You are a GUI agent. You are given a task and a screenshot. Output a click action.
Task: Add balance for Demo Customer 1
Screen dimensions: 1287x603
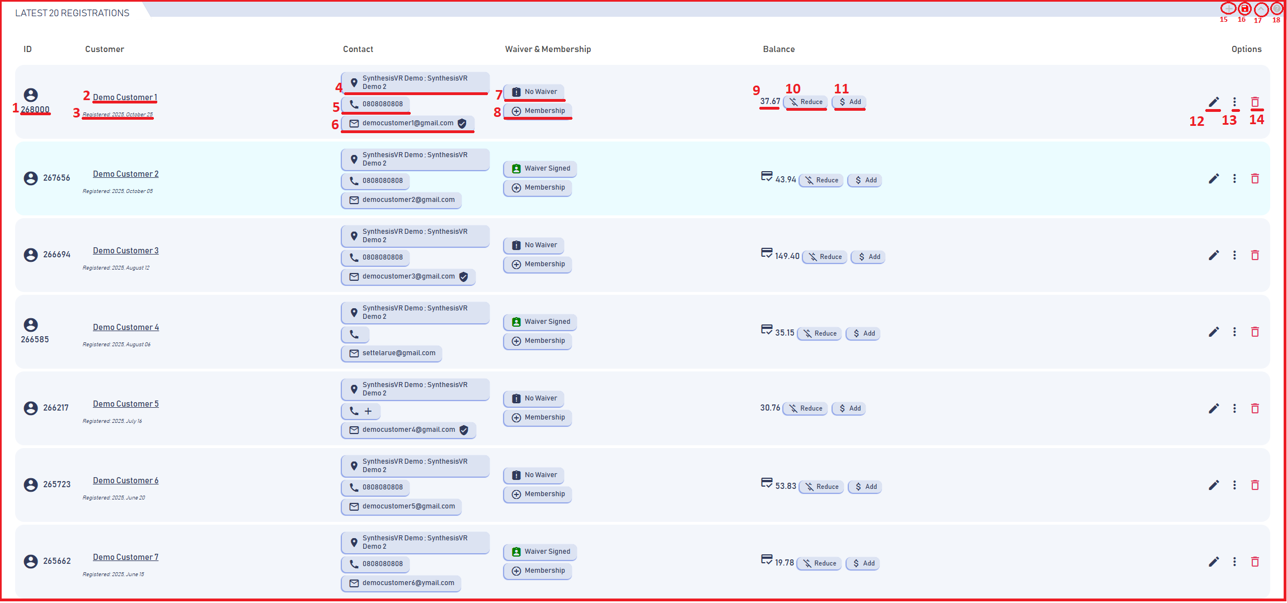[x=849, y=102]
